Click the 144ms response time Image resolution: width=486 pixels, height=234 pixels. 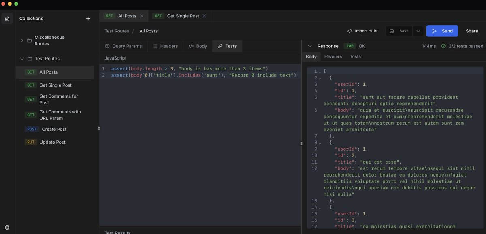click(429, 46)
